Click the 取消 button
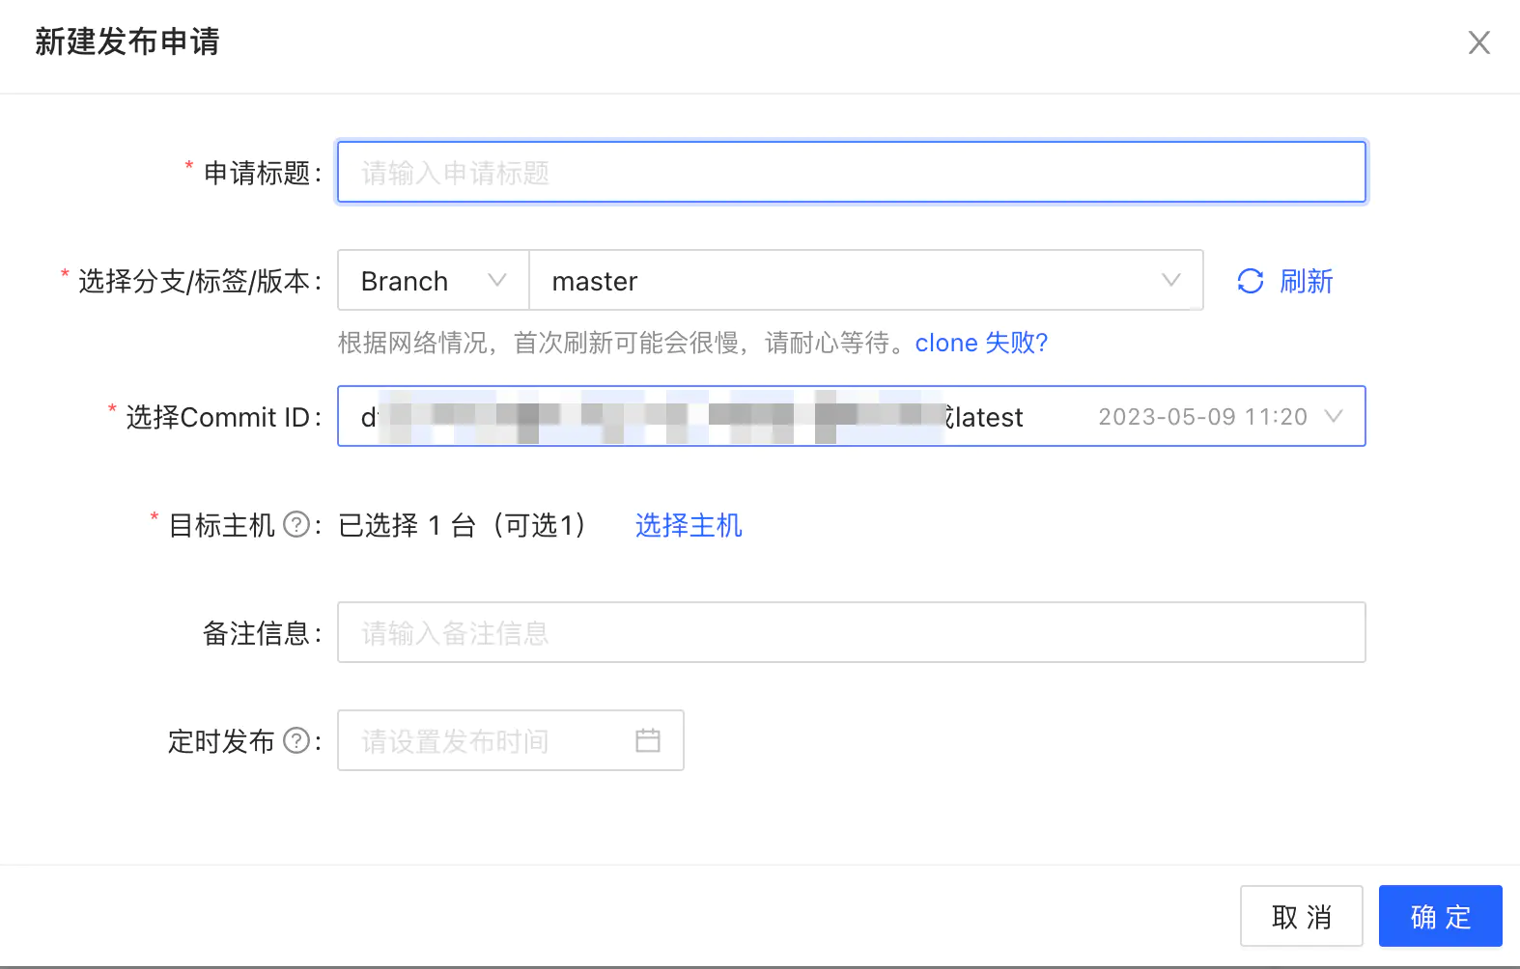1520x969 pixels. pyautogui.click(x=1301, y=916)
